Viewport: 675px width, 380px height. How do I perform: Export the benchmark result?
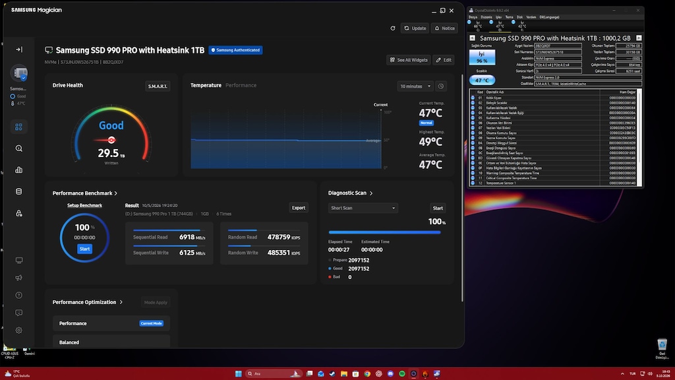(299, 208)
